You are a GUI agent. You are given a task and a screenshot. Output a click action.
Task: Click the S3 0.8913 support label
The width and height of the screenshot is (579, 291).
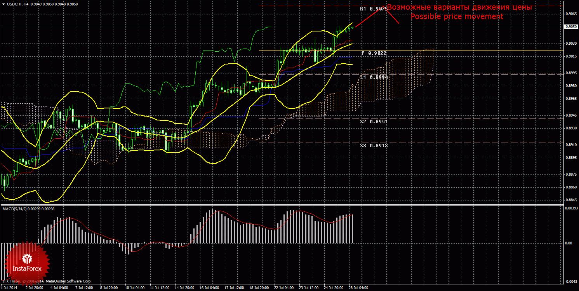click(x=374, y=145)
